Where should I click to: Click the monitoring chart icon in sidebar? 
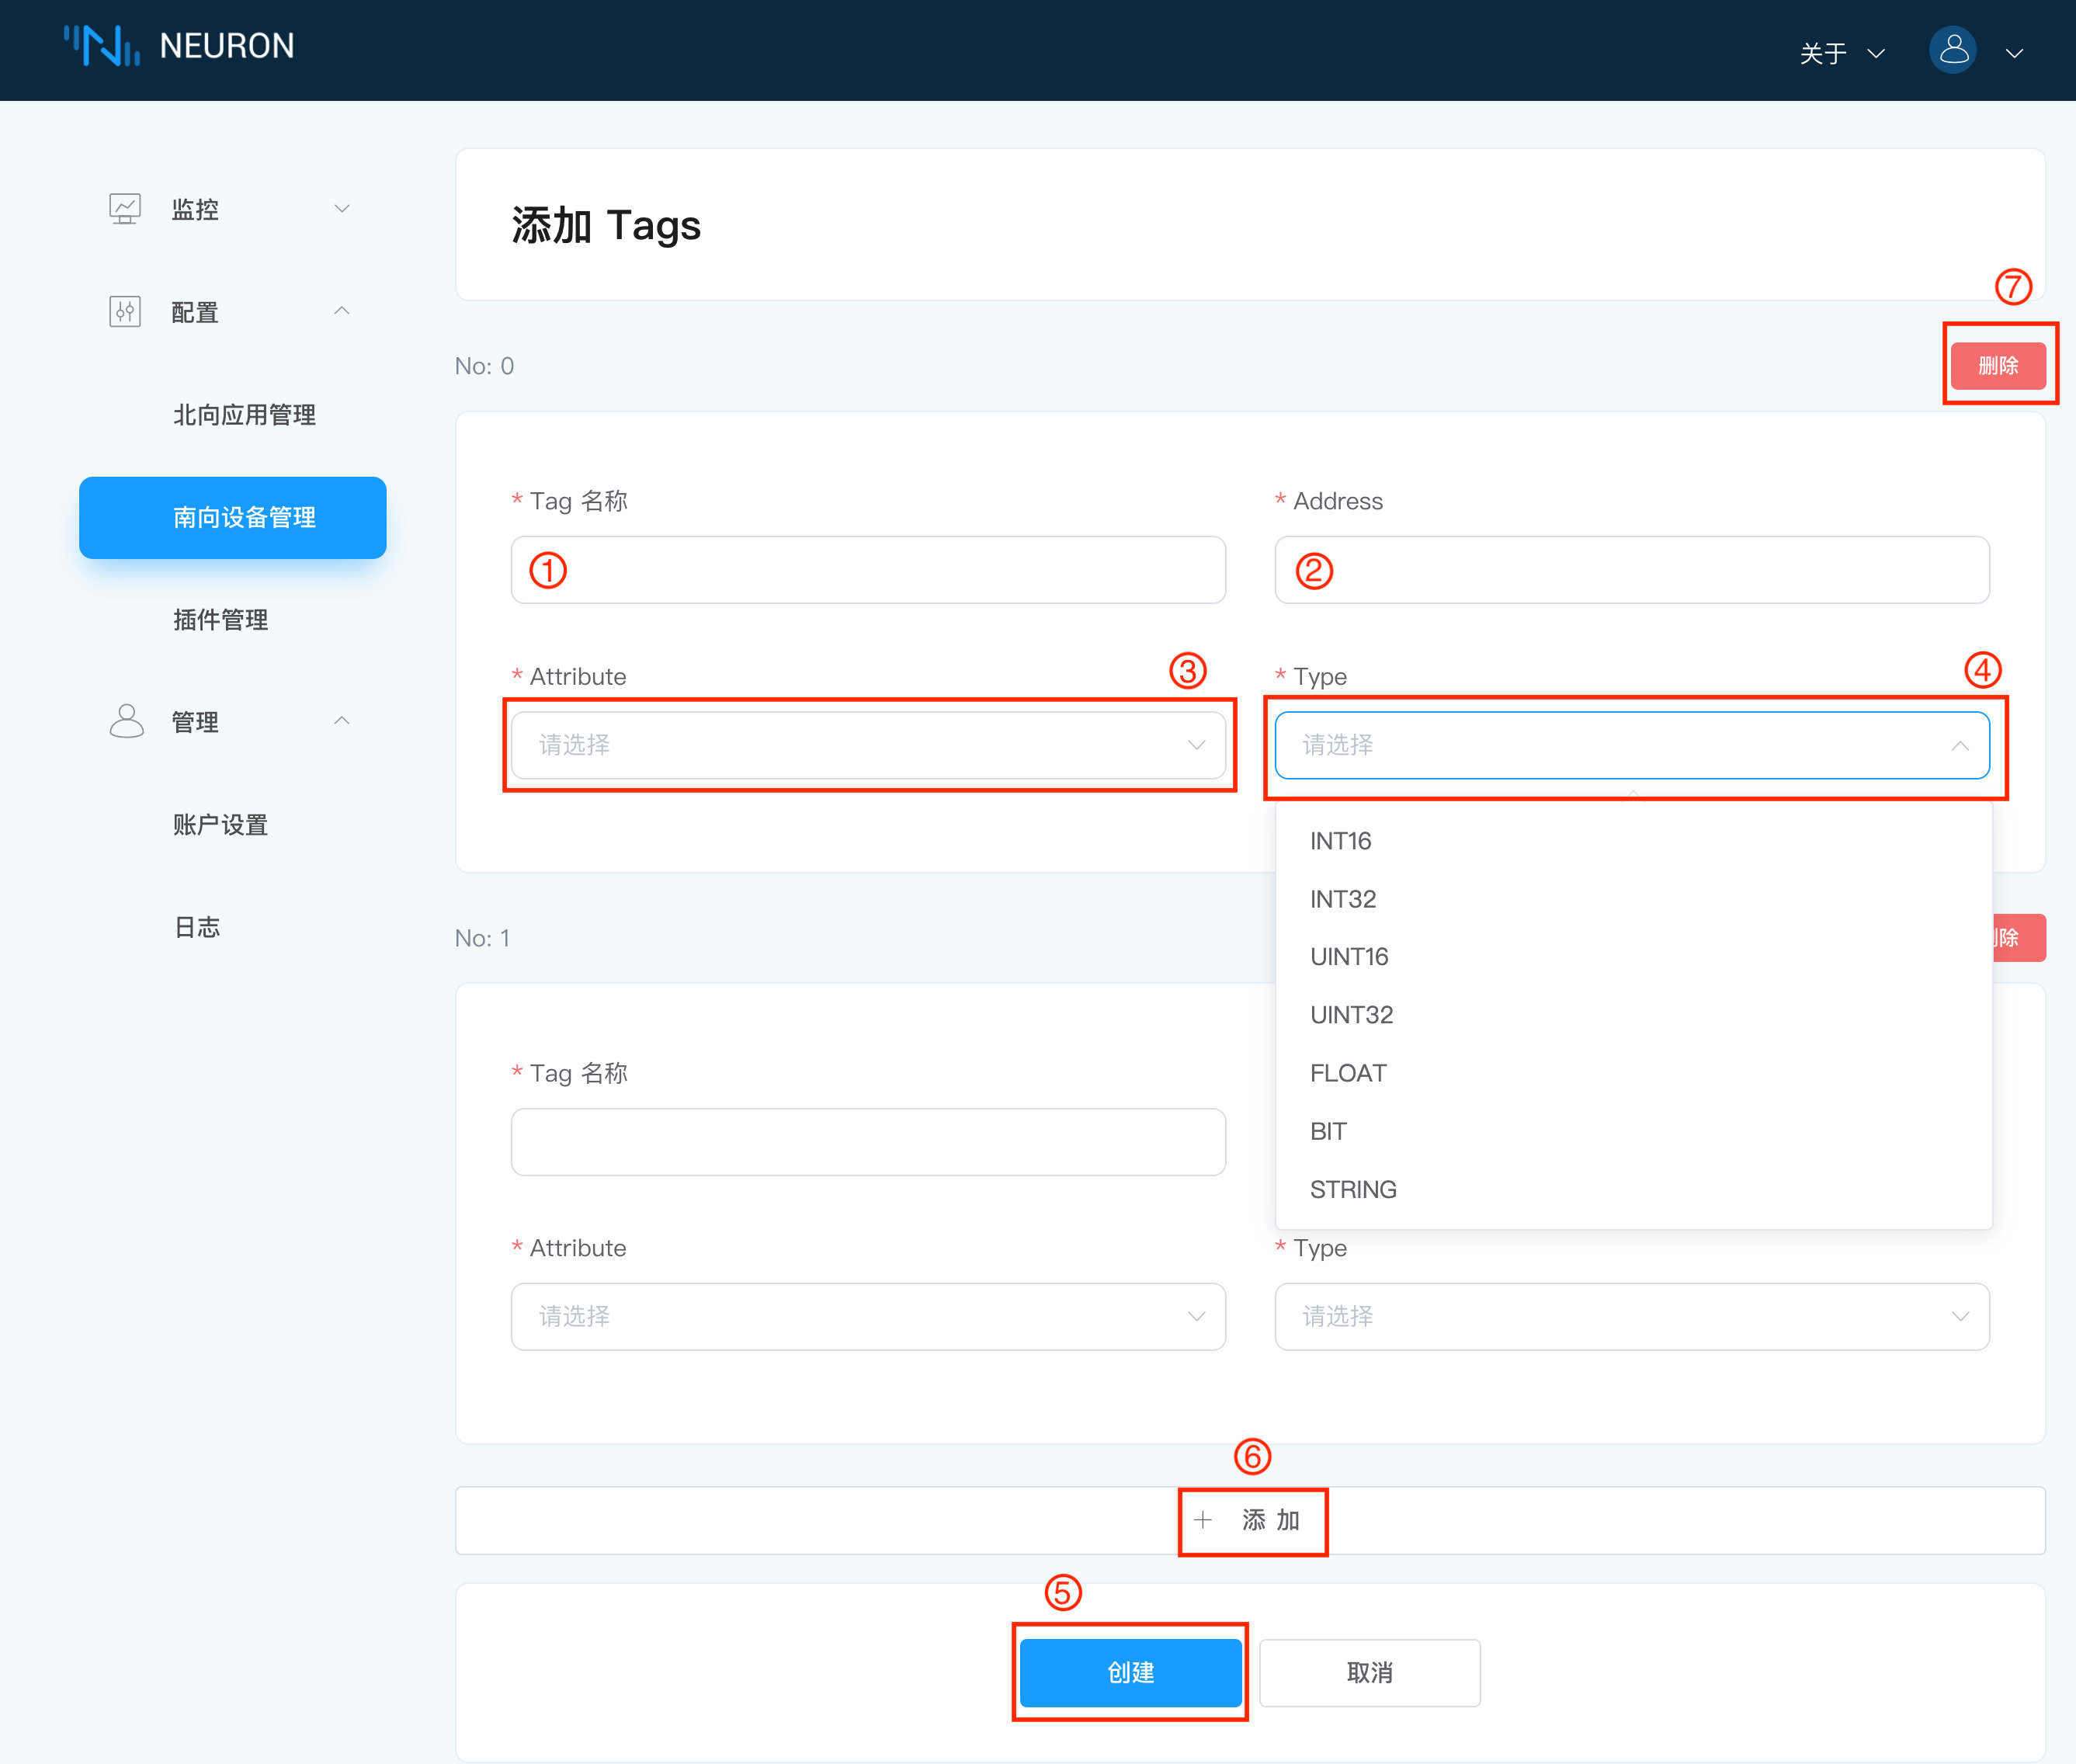coord(125,209)
